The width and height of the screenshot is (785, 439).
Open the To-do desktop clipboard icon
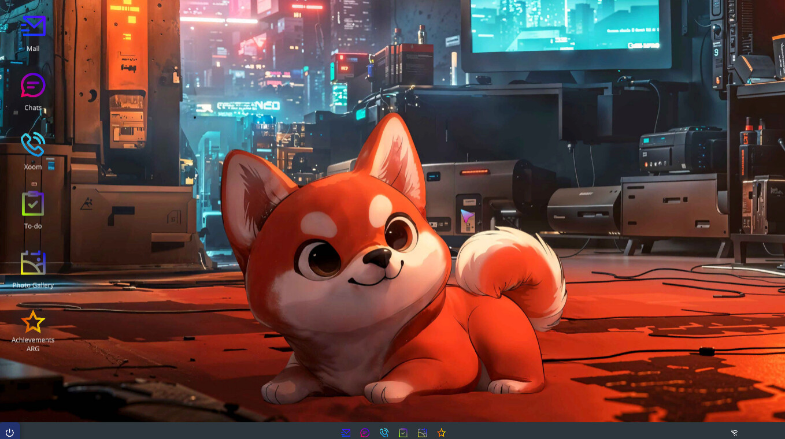33,203
